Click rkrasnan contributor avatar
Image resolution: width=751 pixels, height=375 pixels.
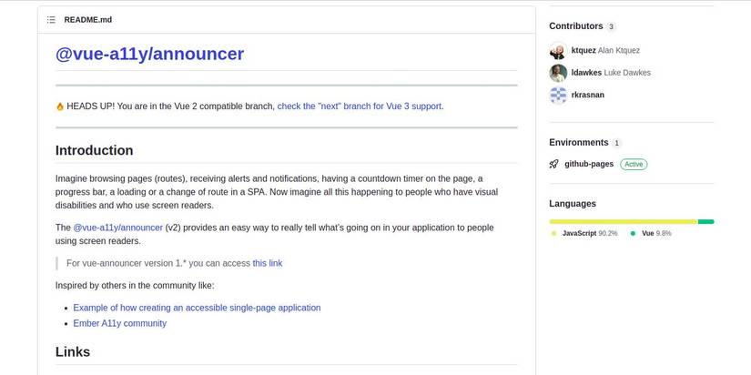(558, 95)
